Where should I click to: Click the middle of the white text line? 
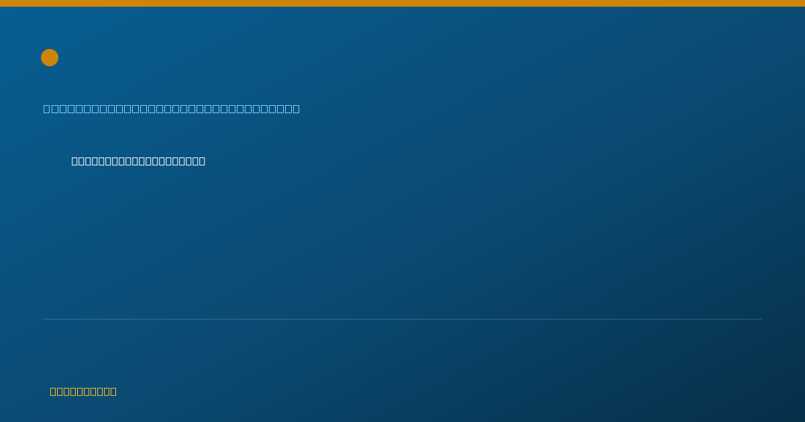138,161
